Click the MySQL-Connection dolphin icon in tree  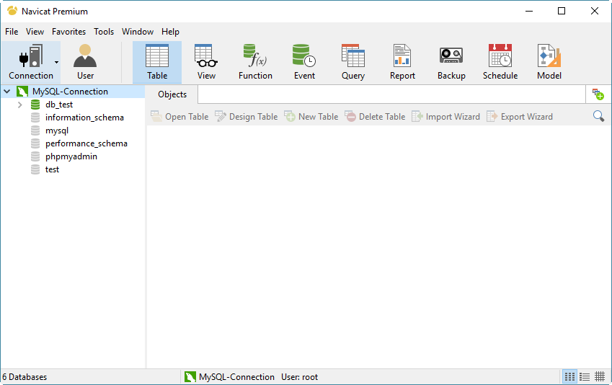[x=22, y=92]
